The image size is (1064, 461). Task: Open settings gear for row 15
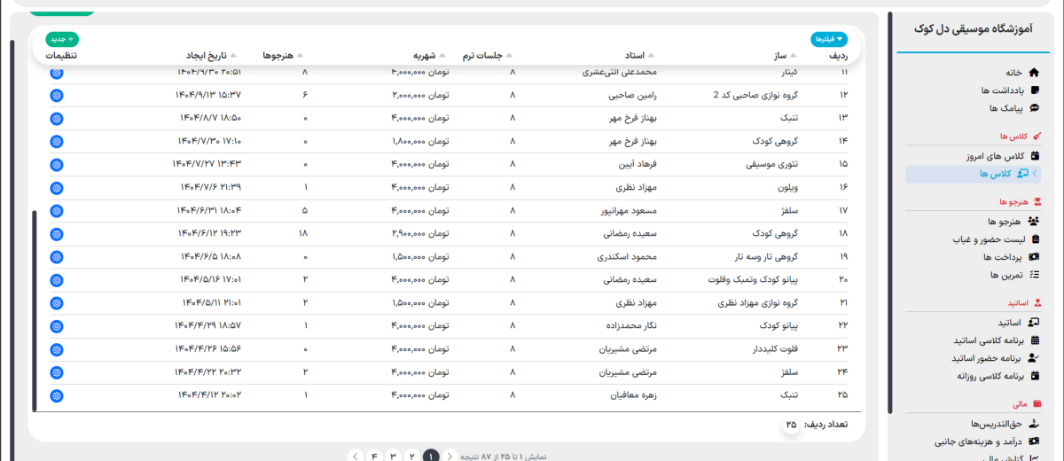(x=57, y=164)
